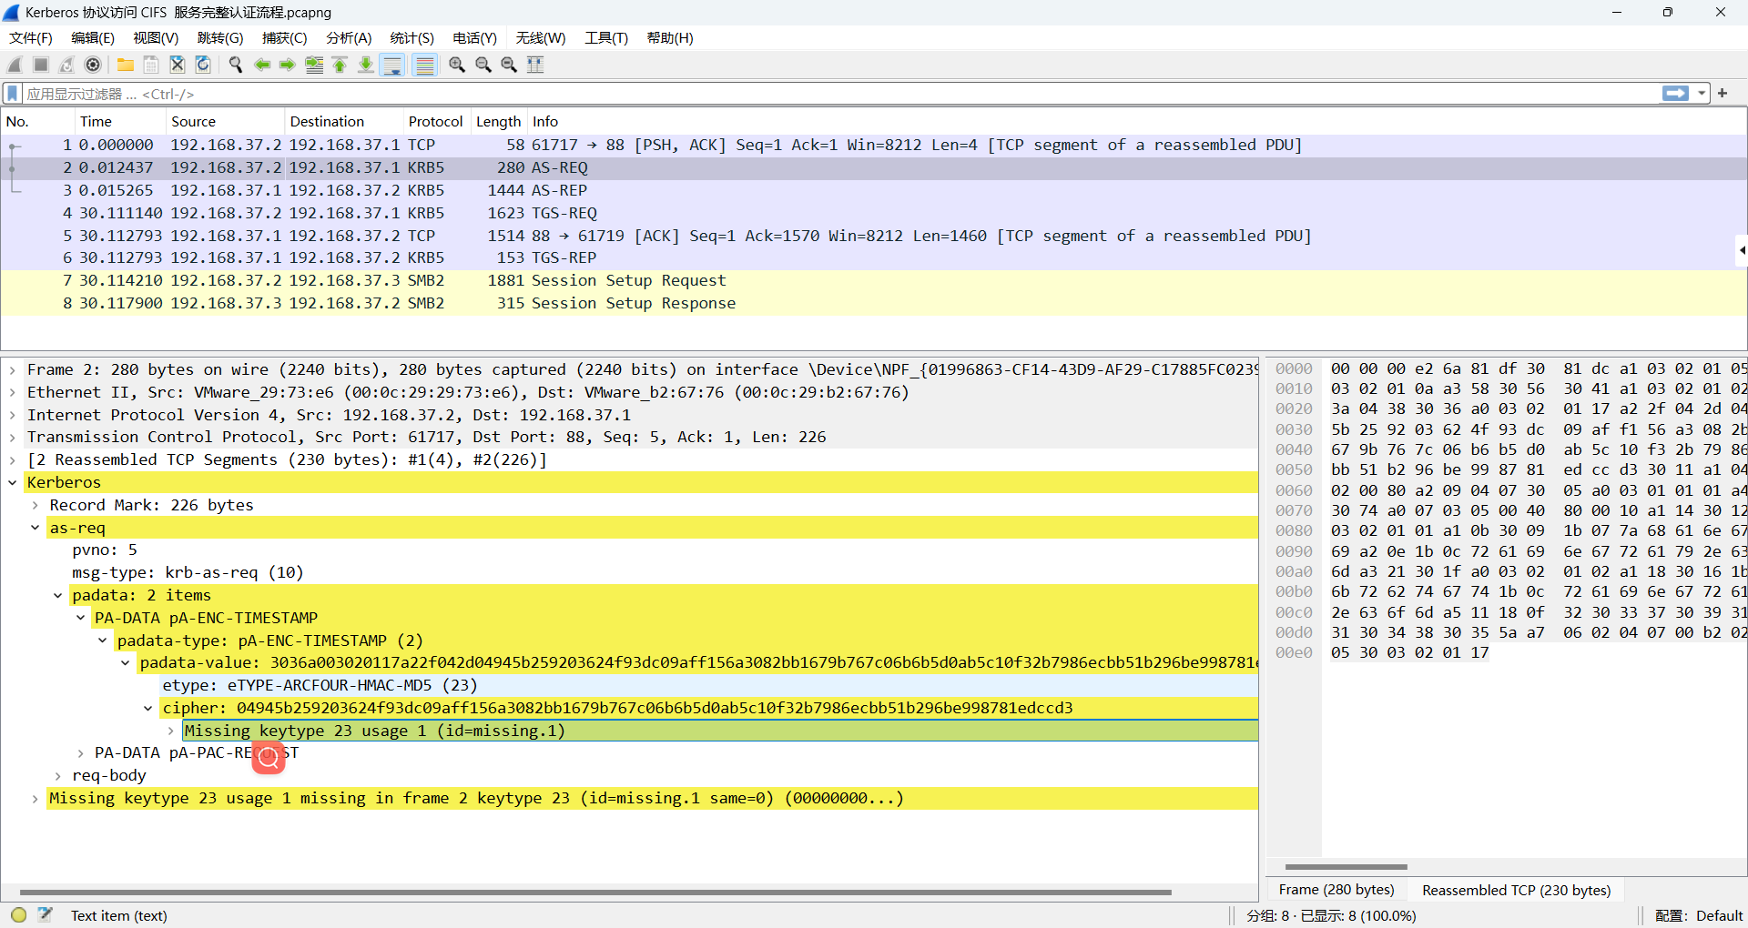Open a capture file with folder icon
Screen dimensions: 1748x928
point(126,65)
